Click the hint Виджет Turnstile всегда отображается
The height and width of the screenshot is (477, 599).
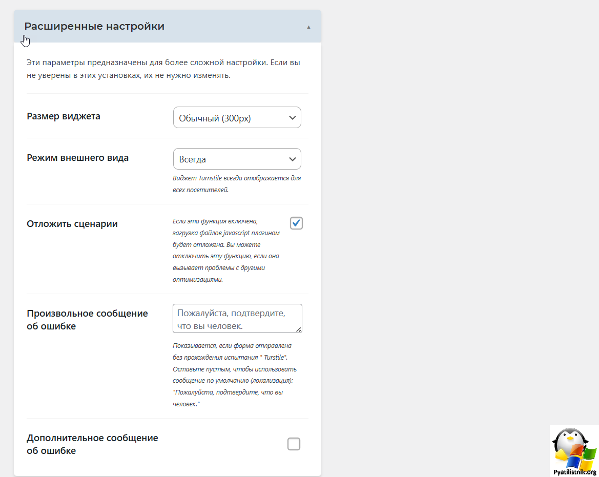[x=237, y=184]
